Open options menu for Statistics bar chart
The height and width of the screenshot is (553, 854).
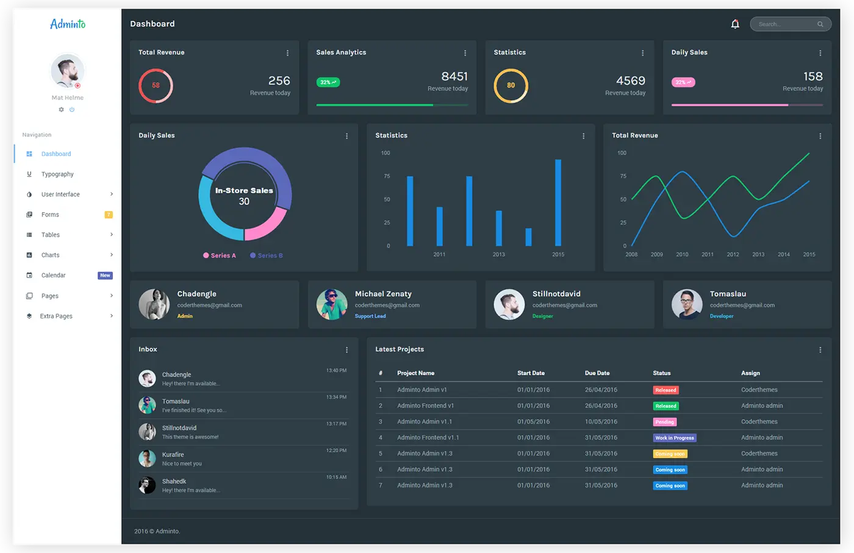click(584, 136)
